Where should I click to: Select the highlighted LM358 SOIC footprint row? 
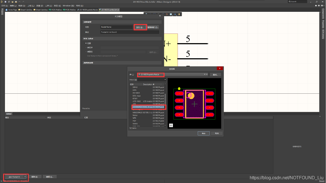148,107
